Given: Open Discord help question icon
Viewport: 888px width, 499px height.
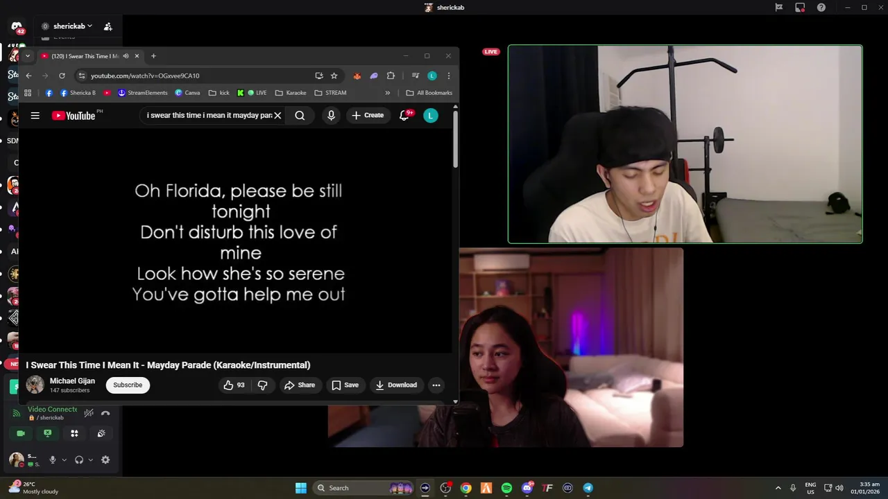Looking at the screenshot, I should [821, 8].
